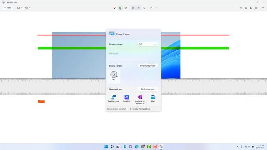Click the orange highlighter mark
267x150 pixels.
[x=41, y=102]
